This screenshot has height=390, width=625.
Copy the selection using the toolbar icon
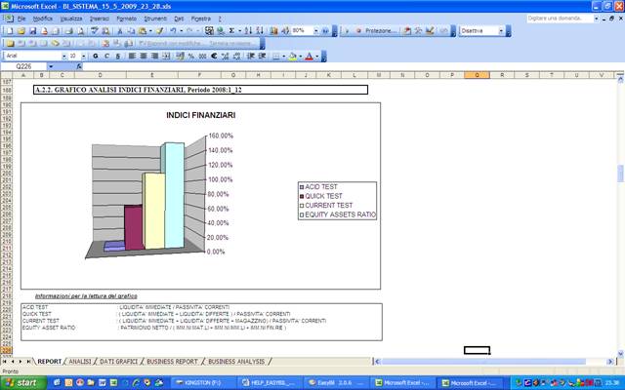click(x=131, y=30)
